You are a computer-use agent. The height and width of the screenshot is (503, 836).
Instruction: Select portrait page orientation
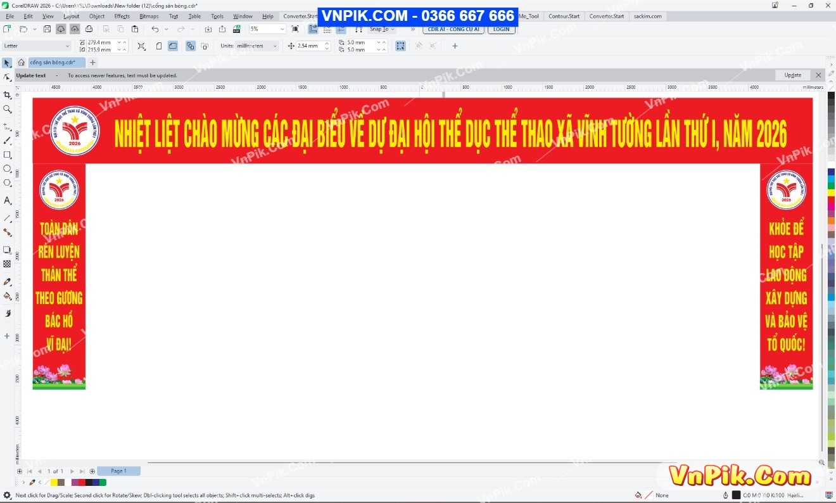159,46
